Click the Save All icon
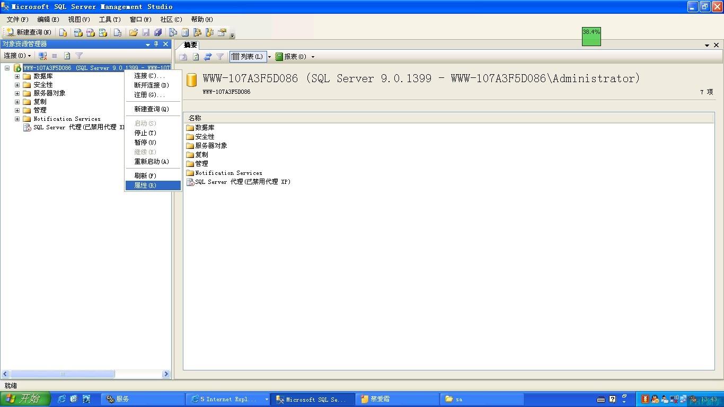The height and width of the screenshot is (407, 724). 158,32
